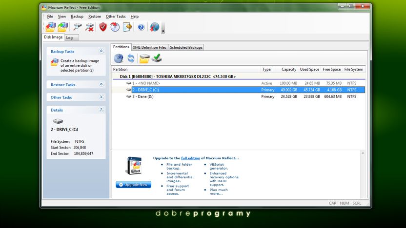The height and width of the screenshot is (228, 406).
Task: Open the XML Definition Files tab
Action: tap(149, 47)
